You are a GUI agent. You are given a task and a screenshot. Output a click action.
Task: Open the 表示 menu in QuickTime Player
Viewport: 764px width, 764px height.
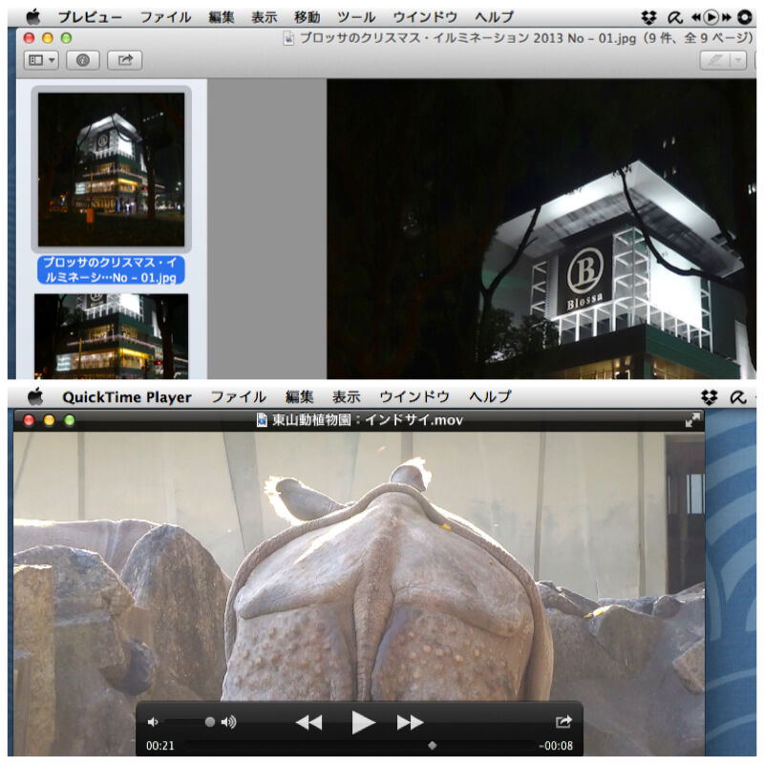347,397
